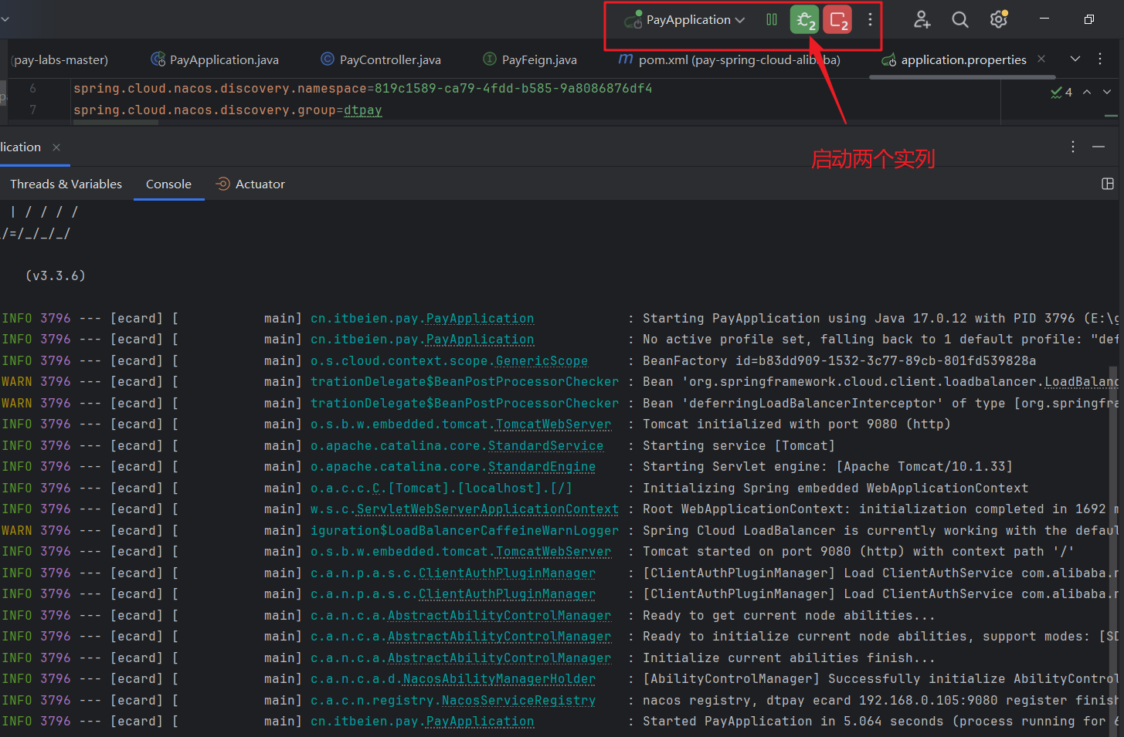Click the nacos discovery namespace property line
1124x737 pixels.
[363, 89]
